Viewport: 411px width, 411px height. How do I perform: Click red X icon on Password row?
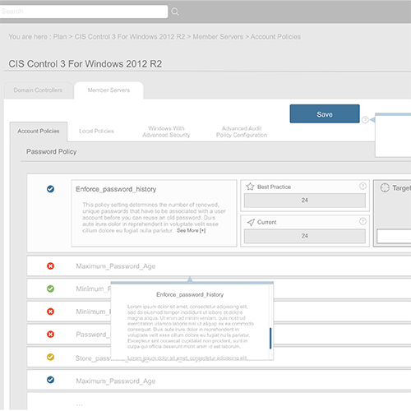[x=50, y=335]
